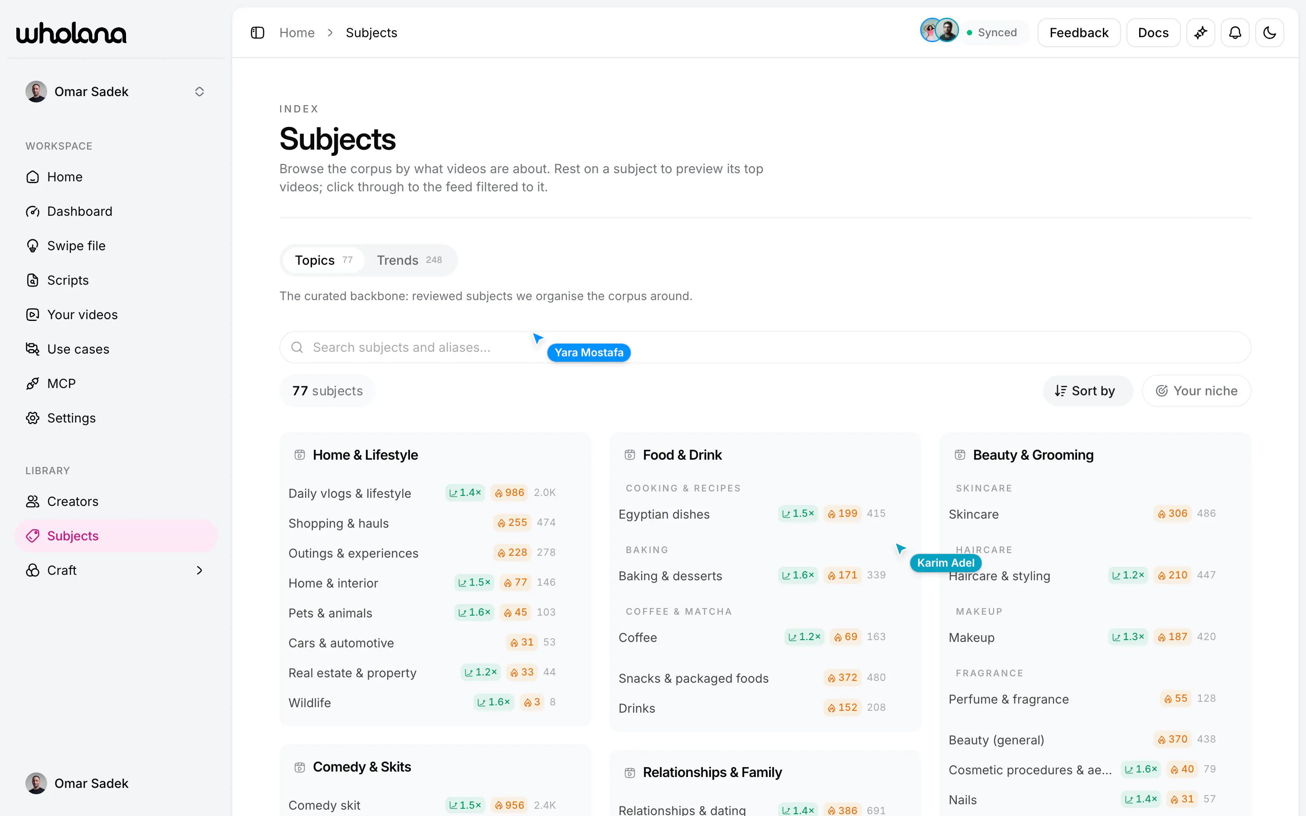Open the Home sidebar item
Image resolution: width=1306 pixels, height=816 pixels.
tap(116, 177)
